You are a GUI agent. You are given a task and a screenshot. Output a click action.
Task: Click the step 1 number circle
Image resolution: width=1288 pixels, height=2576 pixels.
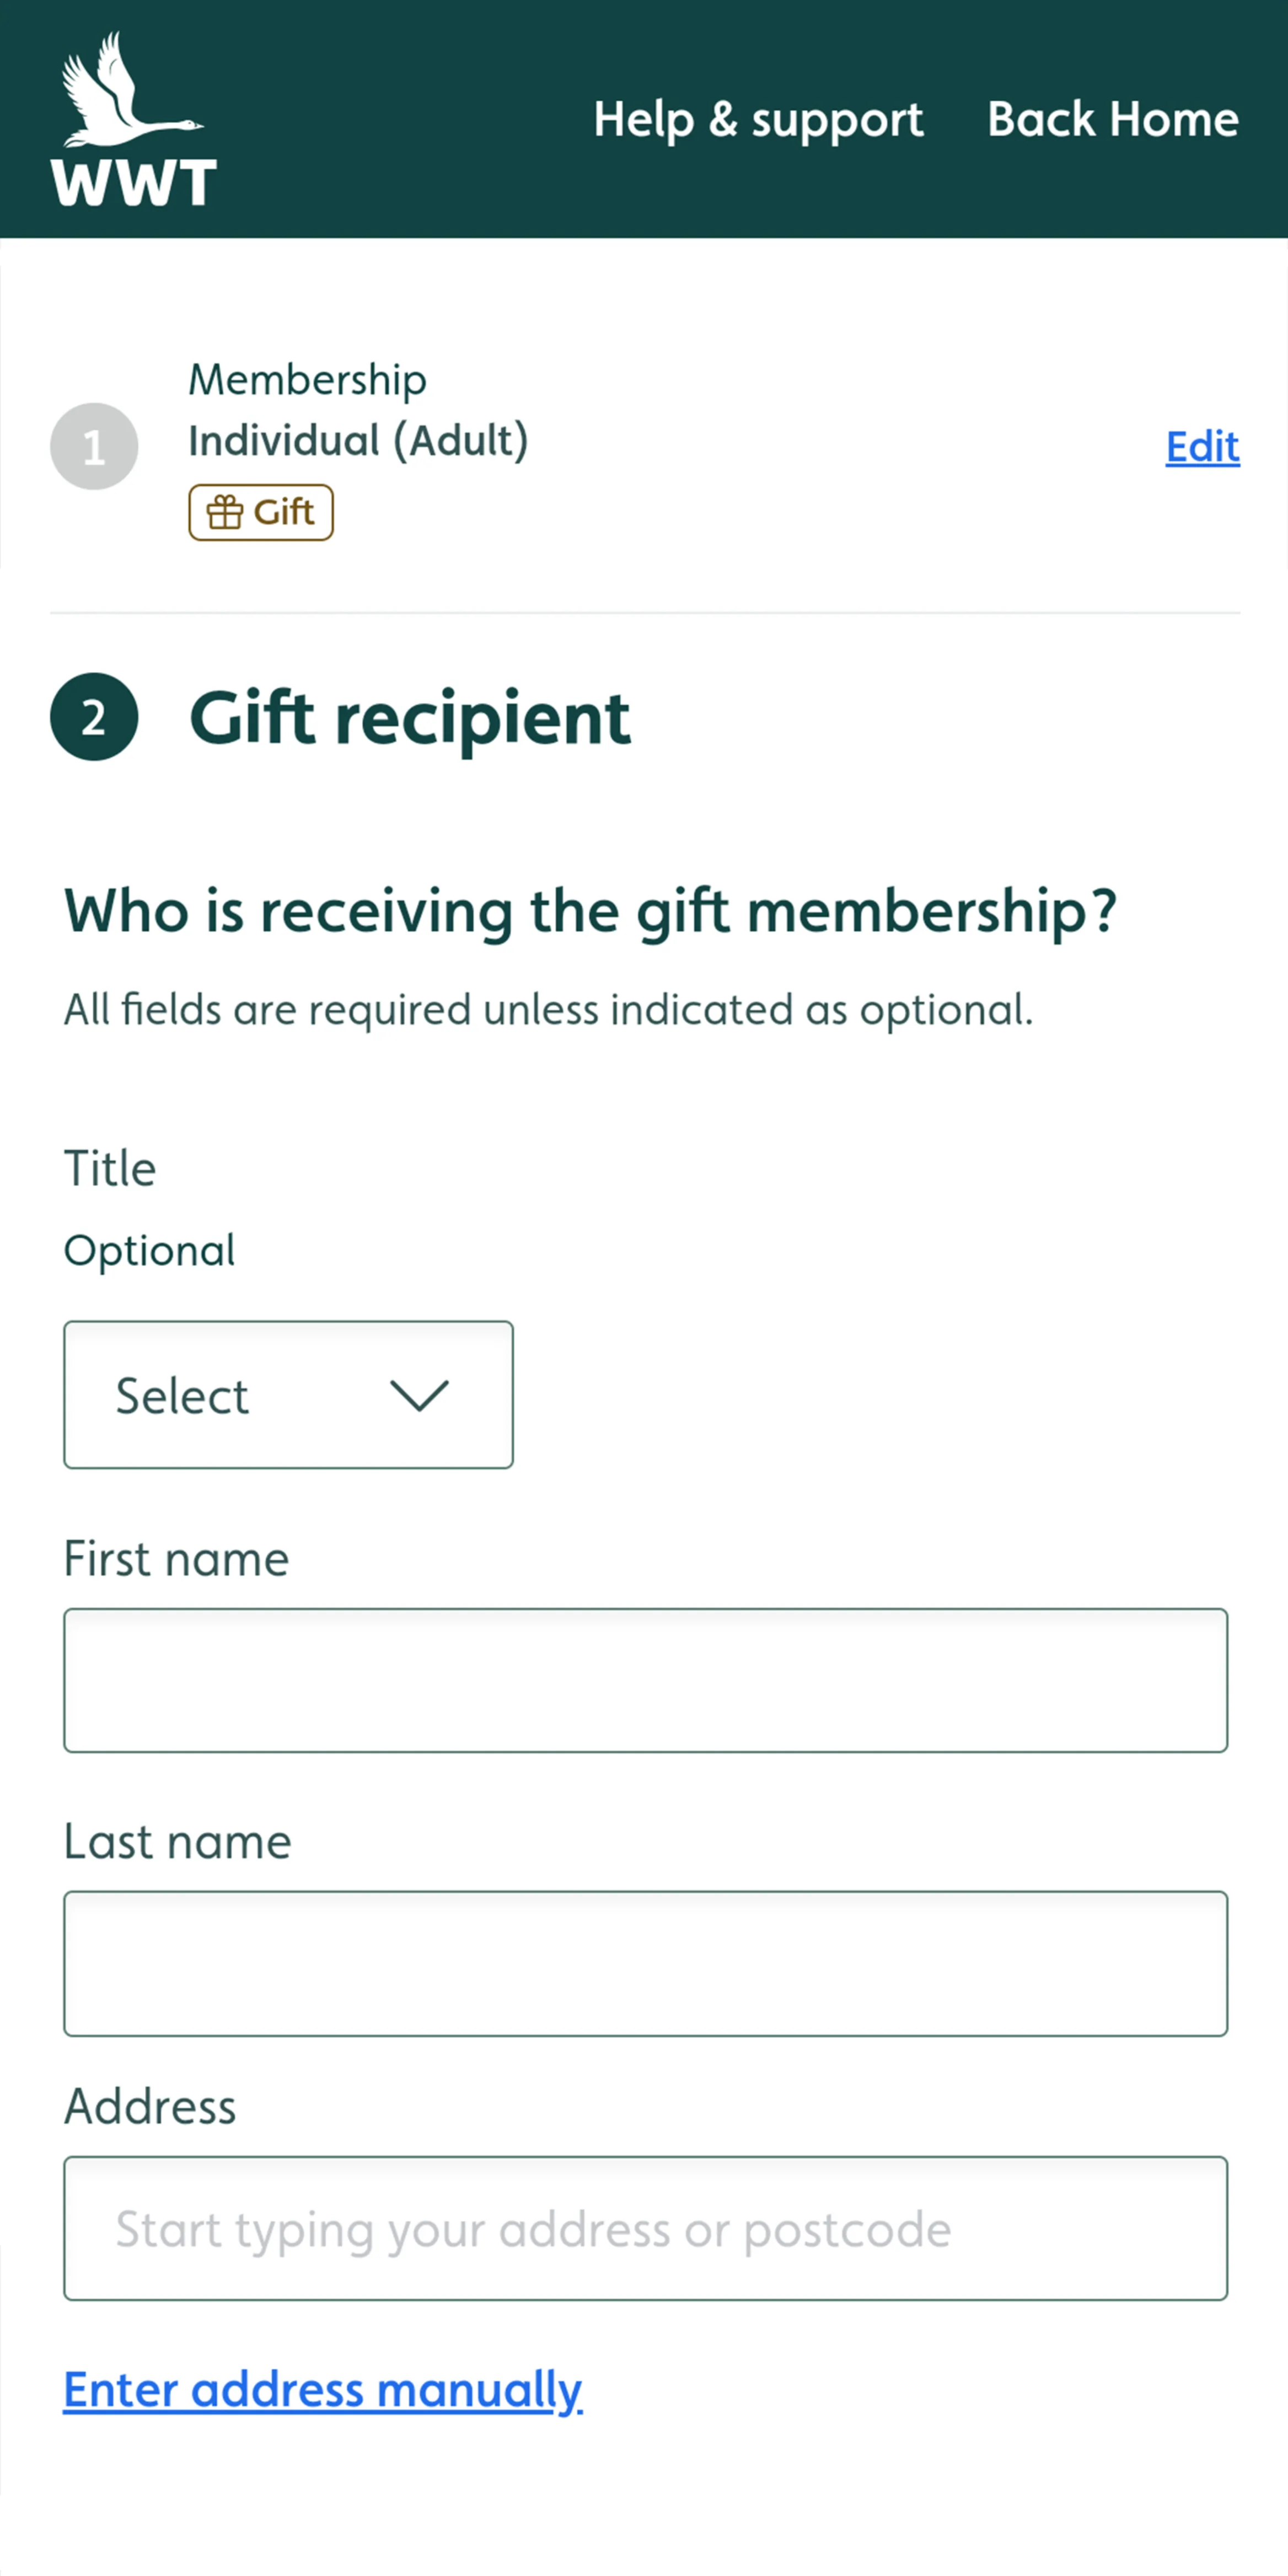[x=94, y=446]
